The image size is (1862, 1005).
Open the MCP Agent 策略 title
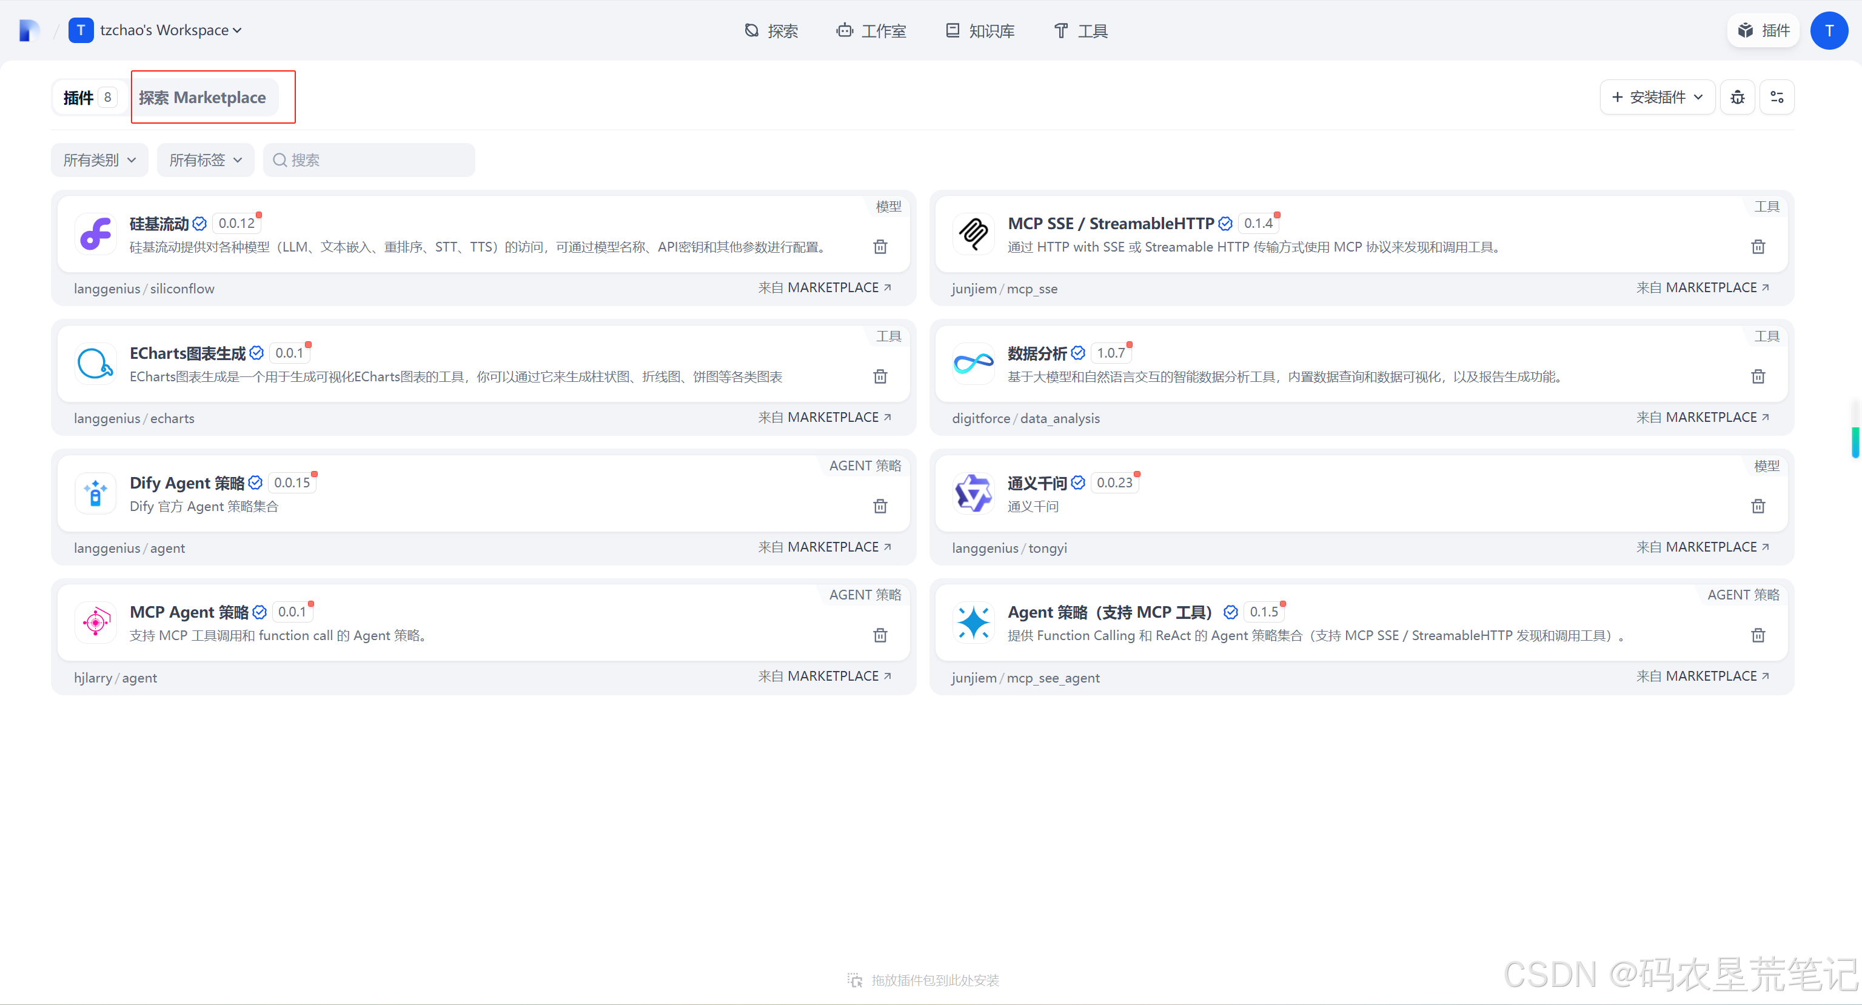189,612
